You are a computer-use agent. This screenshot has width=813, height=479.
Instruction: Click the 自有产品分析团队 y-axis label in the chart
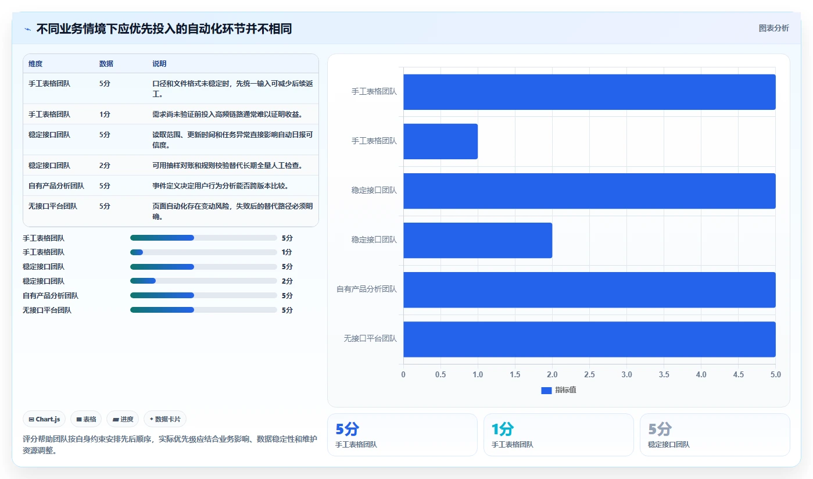click(367, 289)
